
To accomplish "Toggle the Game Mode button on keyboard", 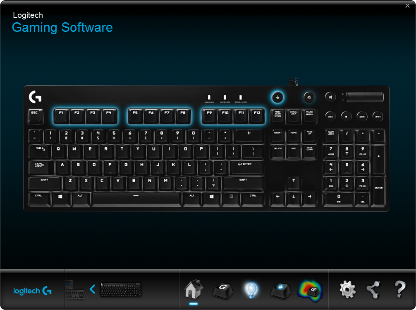I will click(x=277, y=97).
